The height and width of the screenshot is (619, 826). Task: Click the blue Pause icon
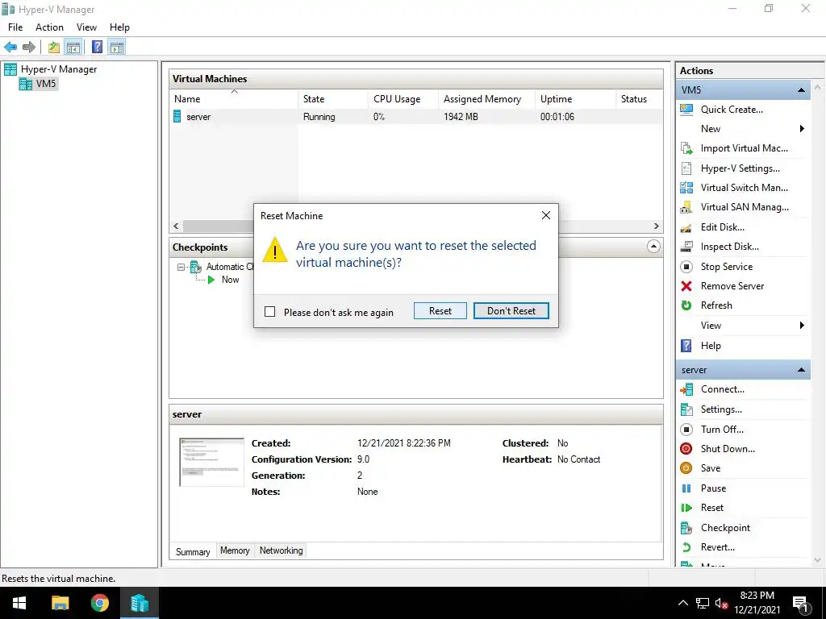pyautogui.click(x=686, y=488)
